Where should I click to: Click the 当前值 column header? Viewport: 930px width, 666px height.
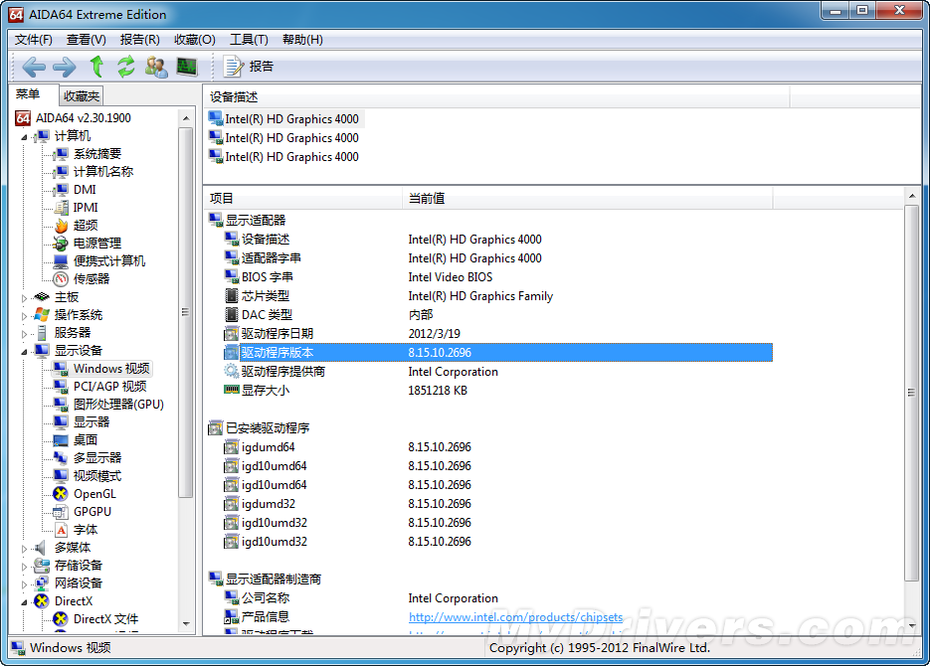pyautogui.click(x=427, y=199)
